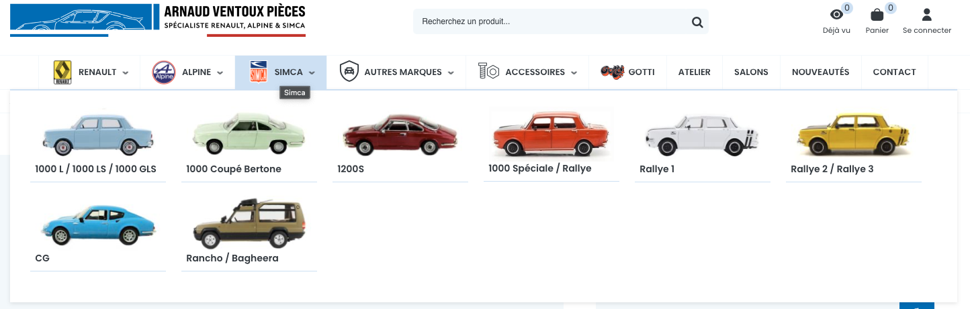
Task: Expand the Alpine menu chevron
Action: 220,73
